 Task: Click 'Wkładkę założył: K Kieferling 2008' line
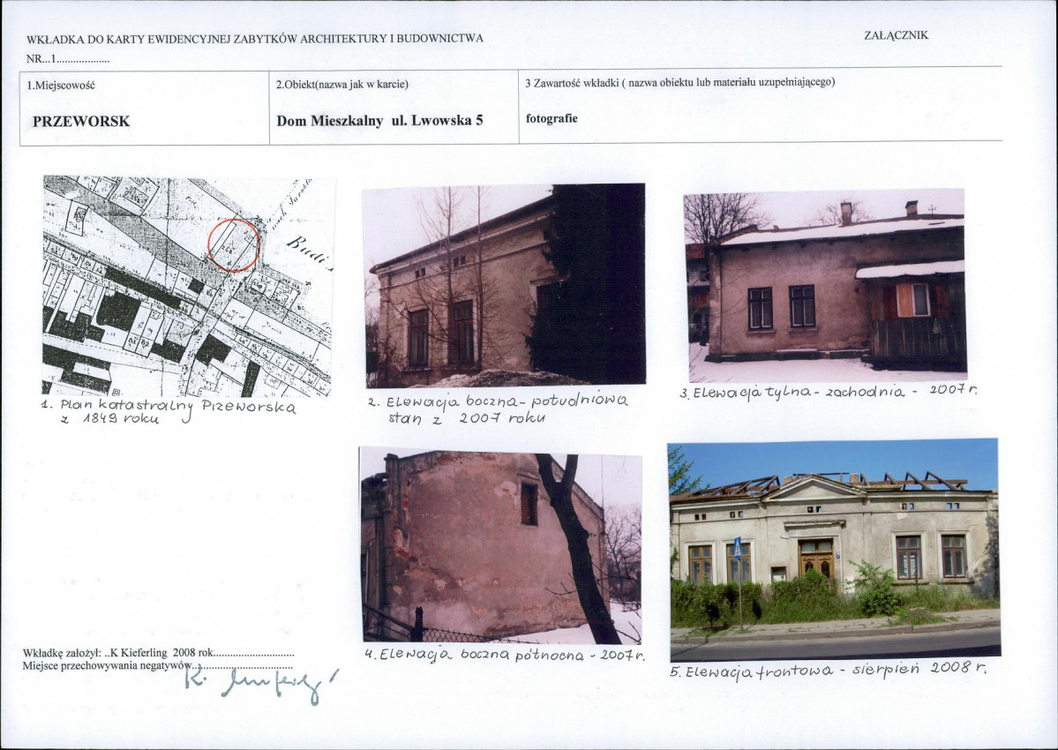point(159,653)
